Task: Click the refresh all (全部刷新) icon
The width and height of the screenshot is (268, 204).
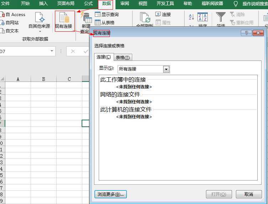Action: 145,17
